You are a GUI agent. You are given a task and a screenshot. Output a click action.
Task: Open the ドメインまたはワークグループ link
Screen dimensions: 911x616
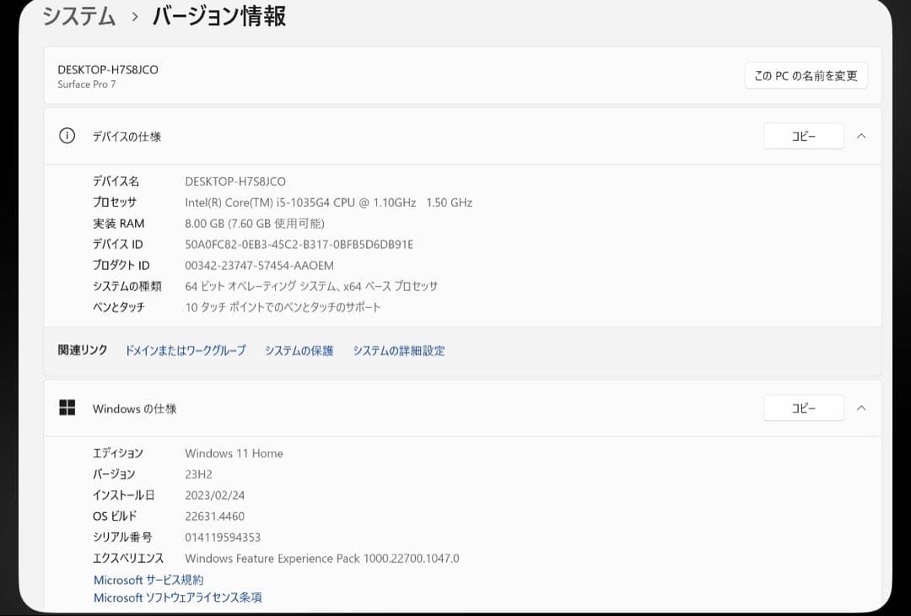186,350
